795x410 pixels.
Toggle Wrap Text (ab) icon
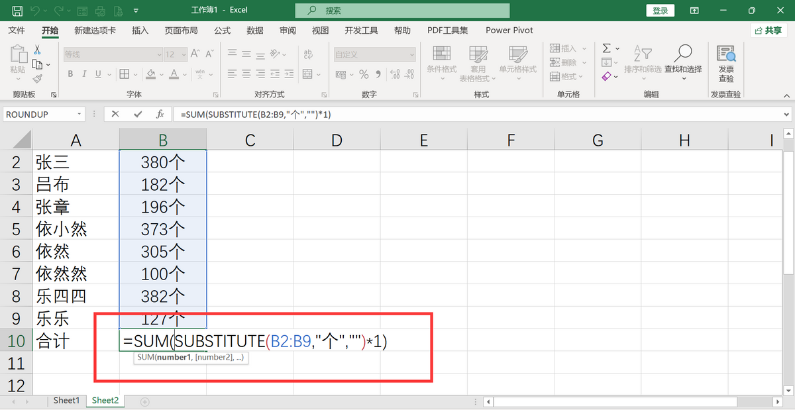pos(308,54)
